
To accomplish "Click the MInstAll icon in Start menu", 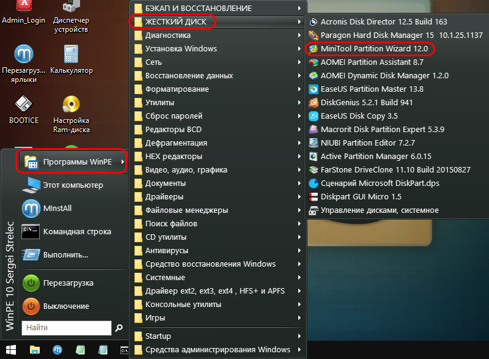I will click(31, 209).
